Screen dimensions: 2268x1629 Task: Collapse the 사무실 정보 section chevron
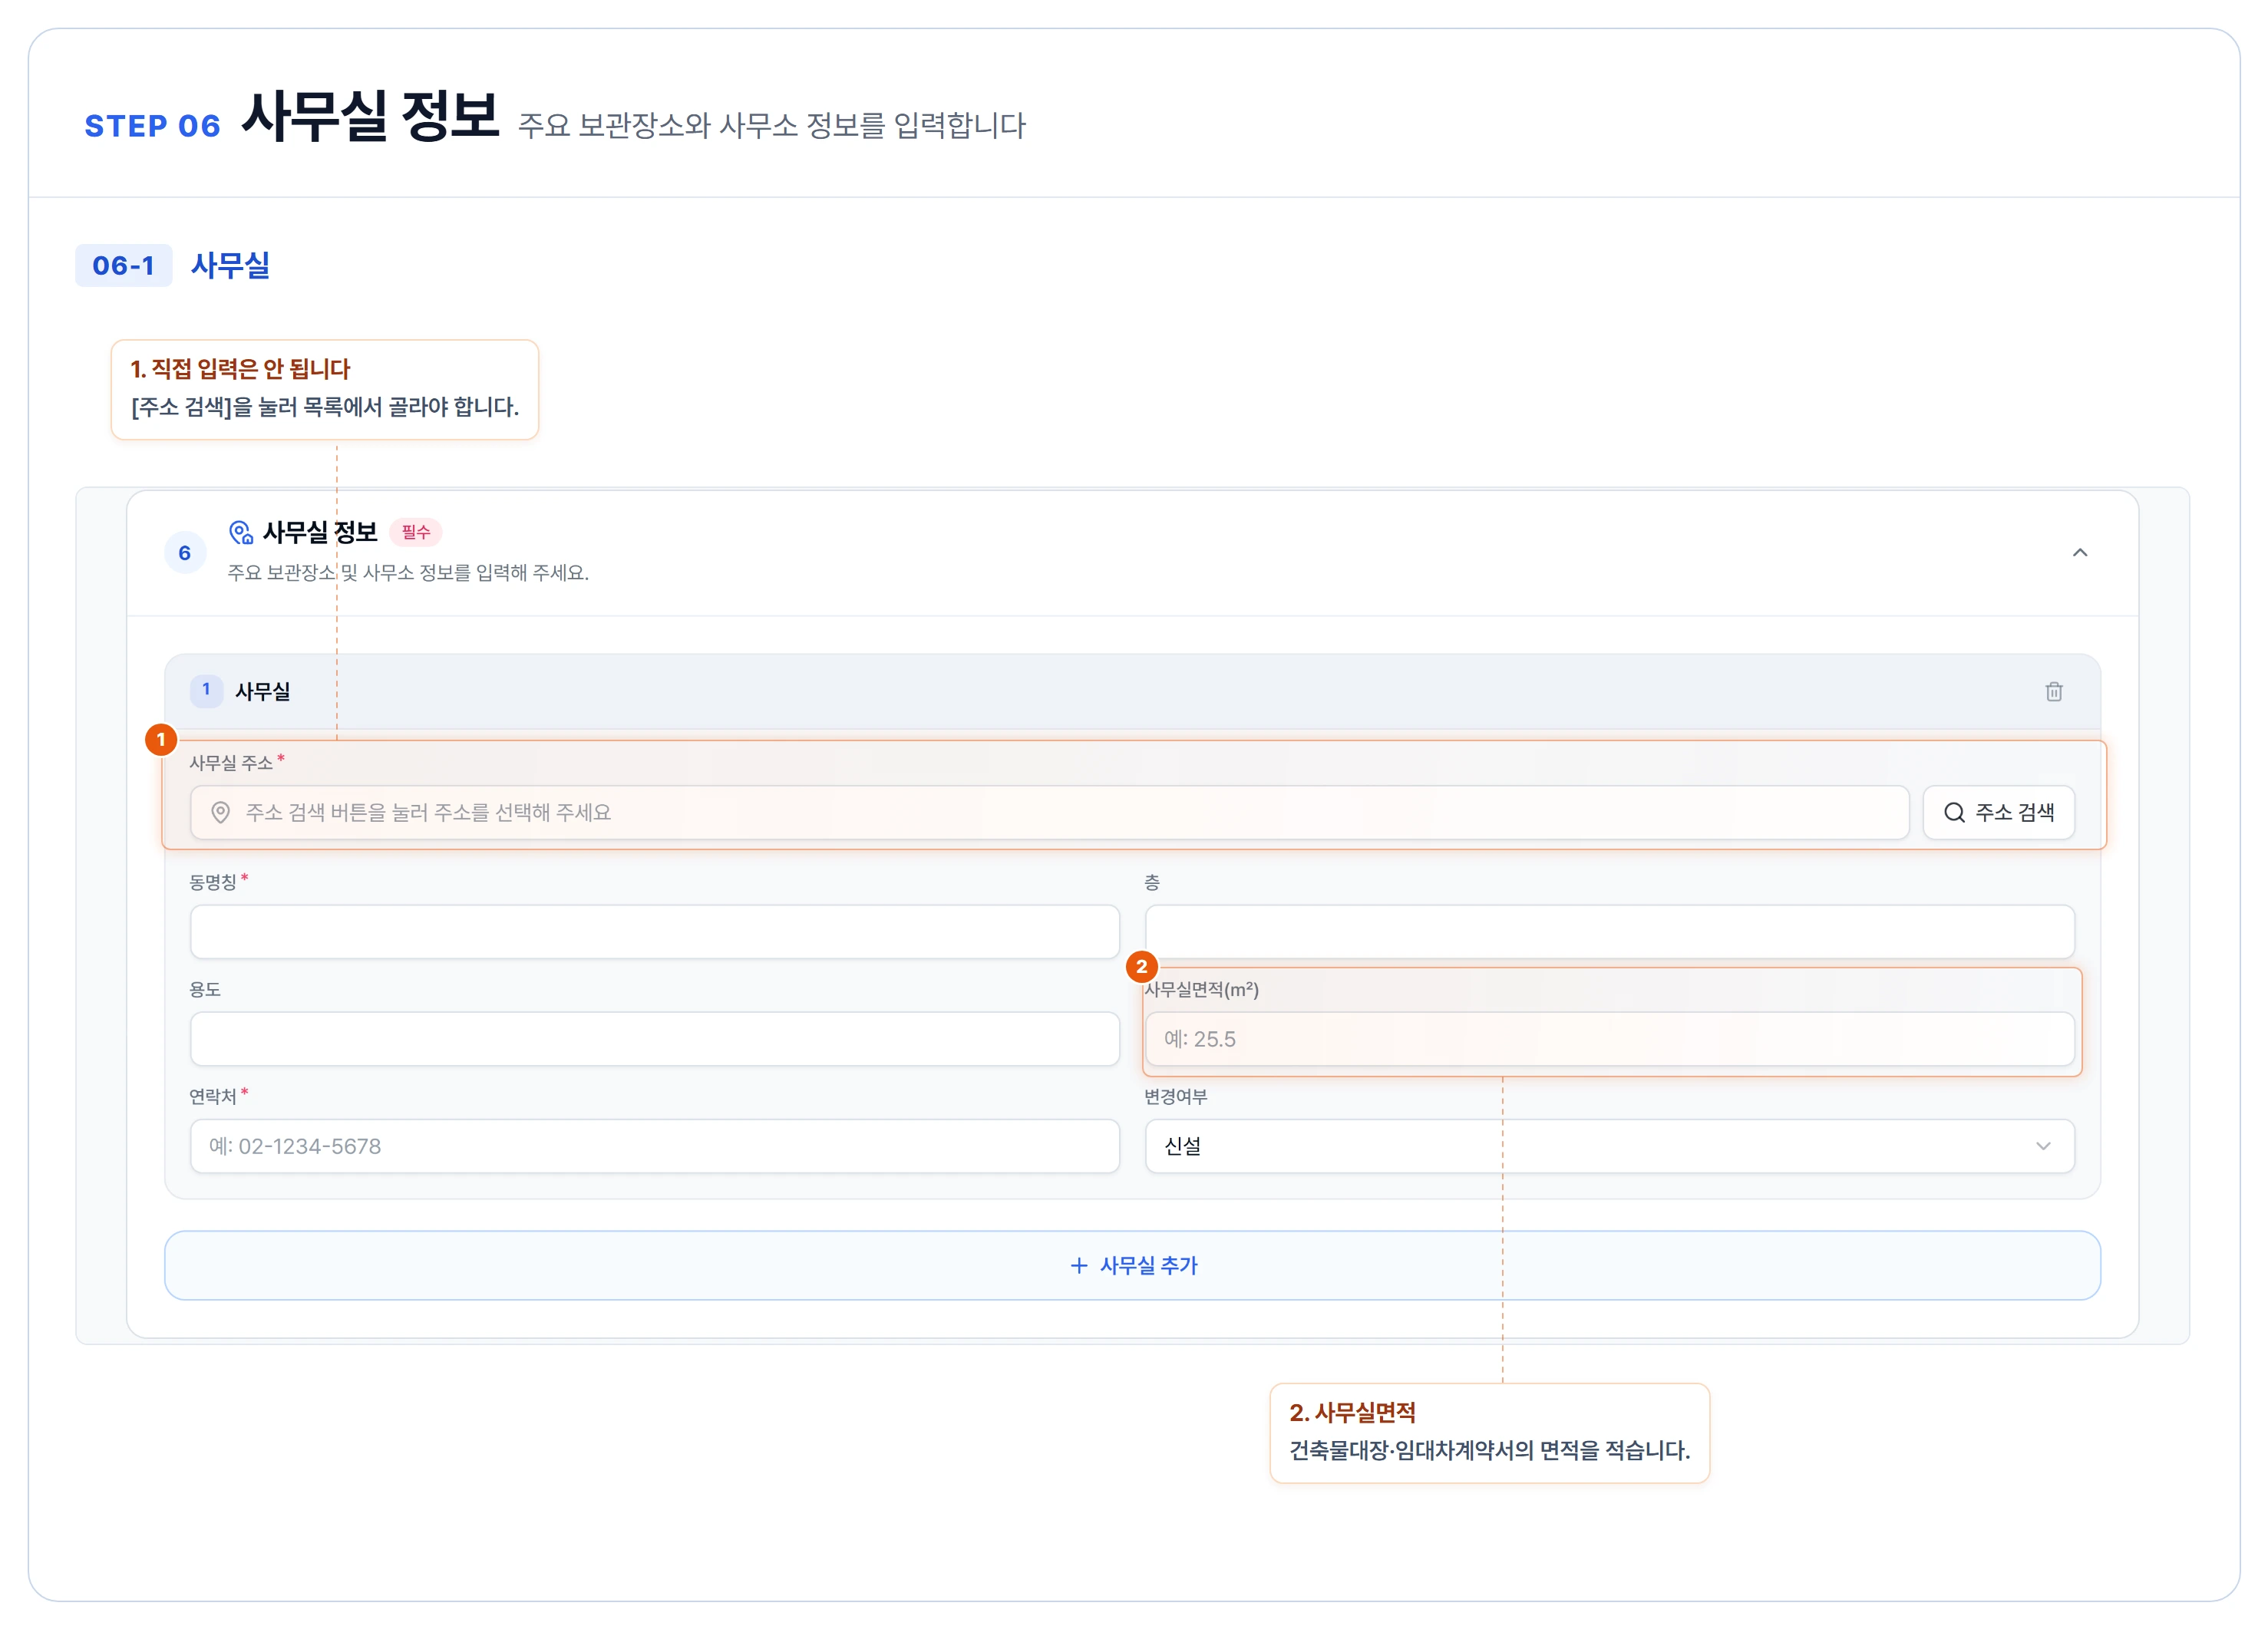(2080, 553)
